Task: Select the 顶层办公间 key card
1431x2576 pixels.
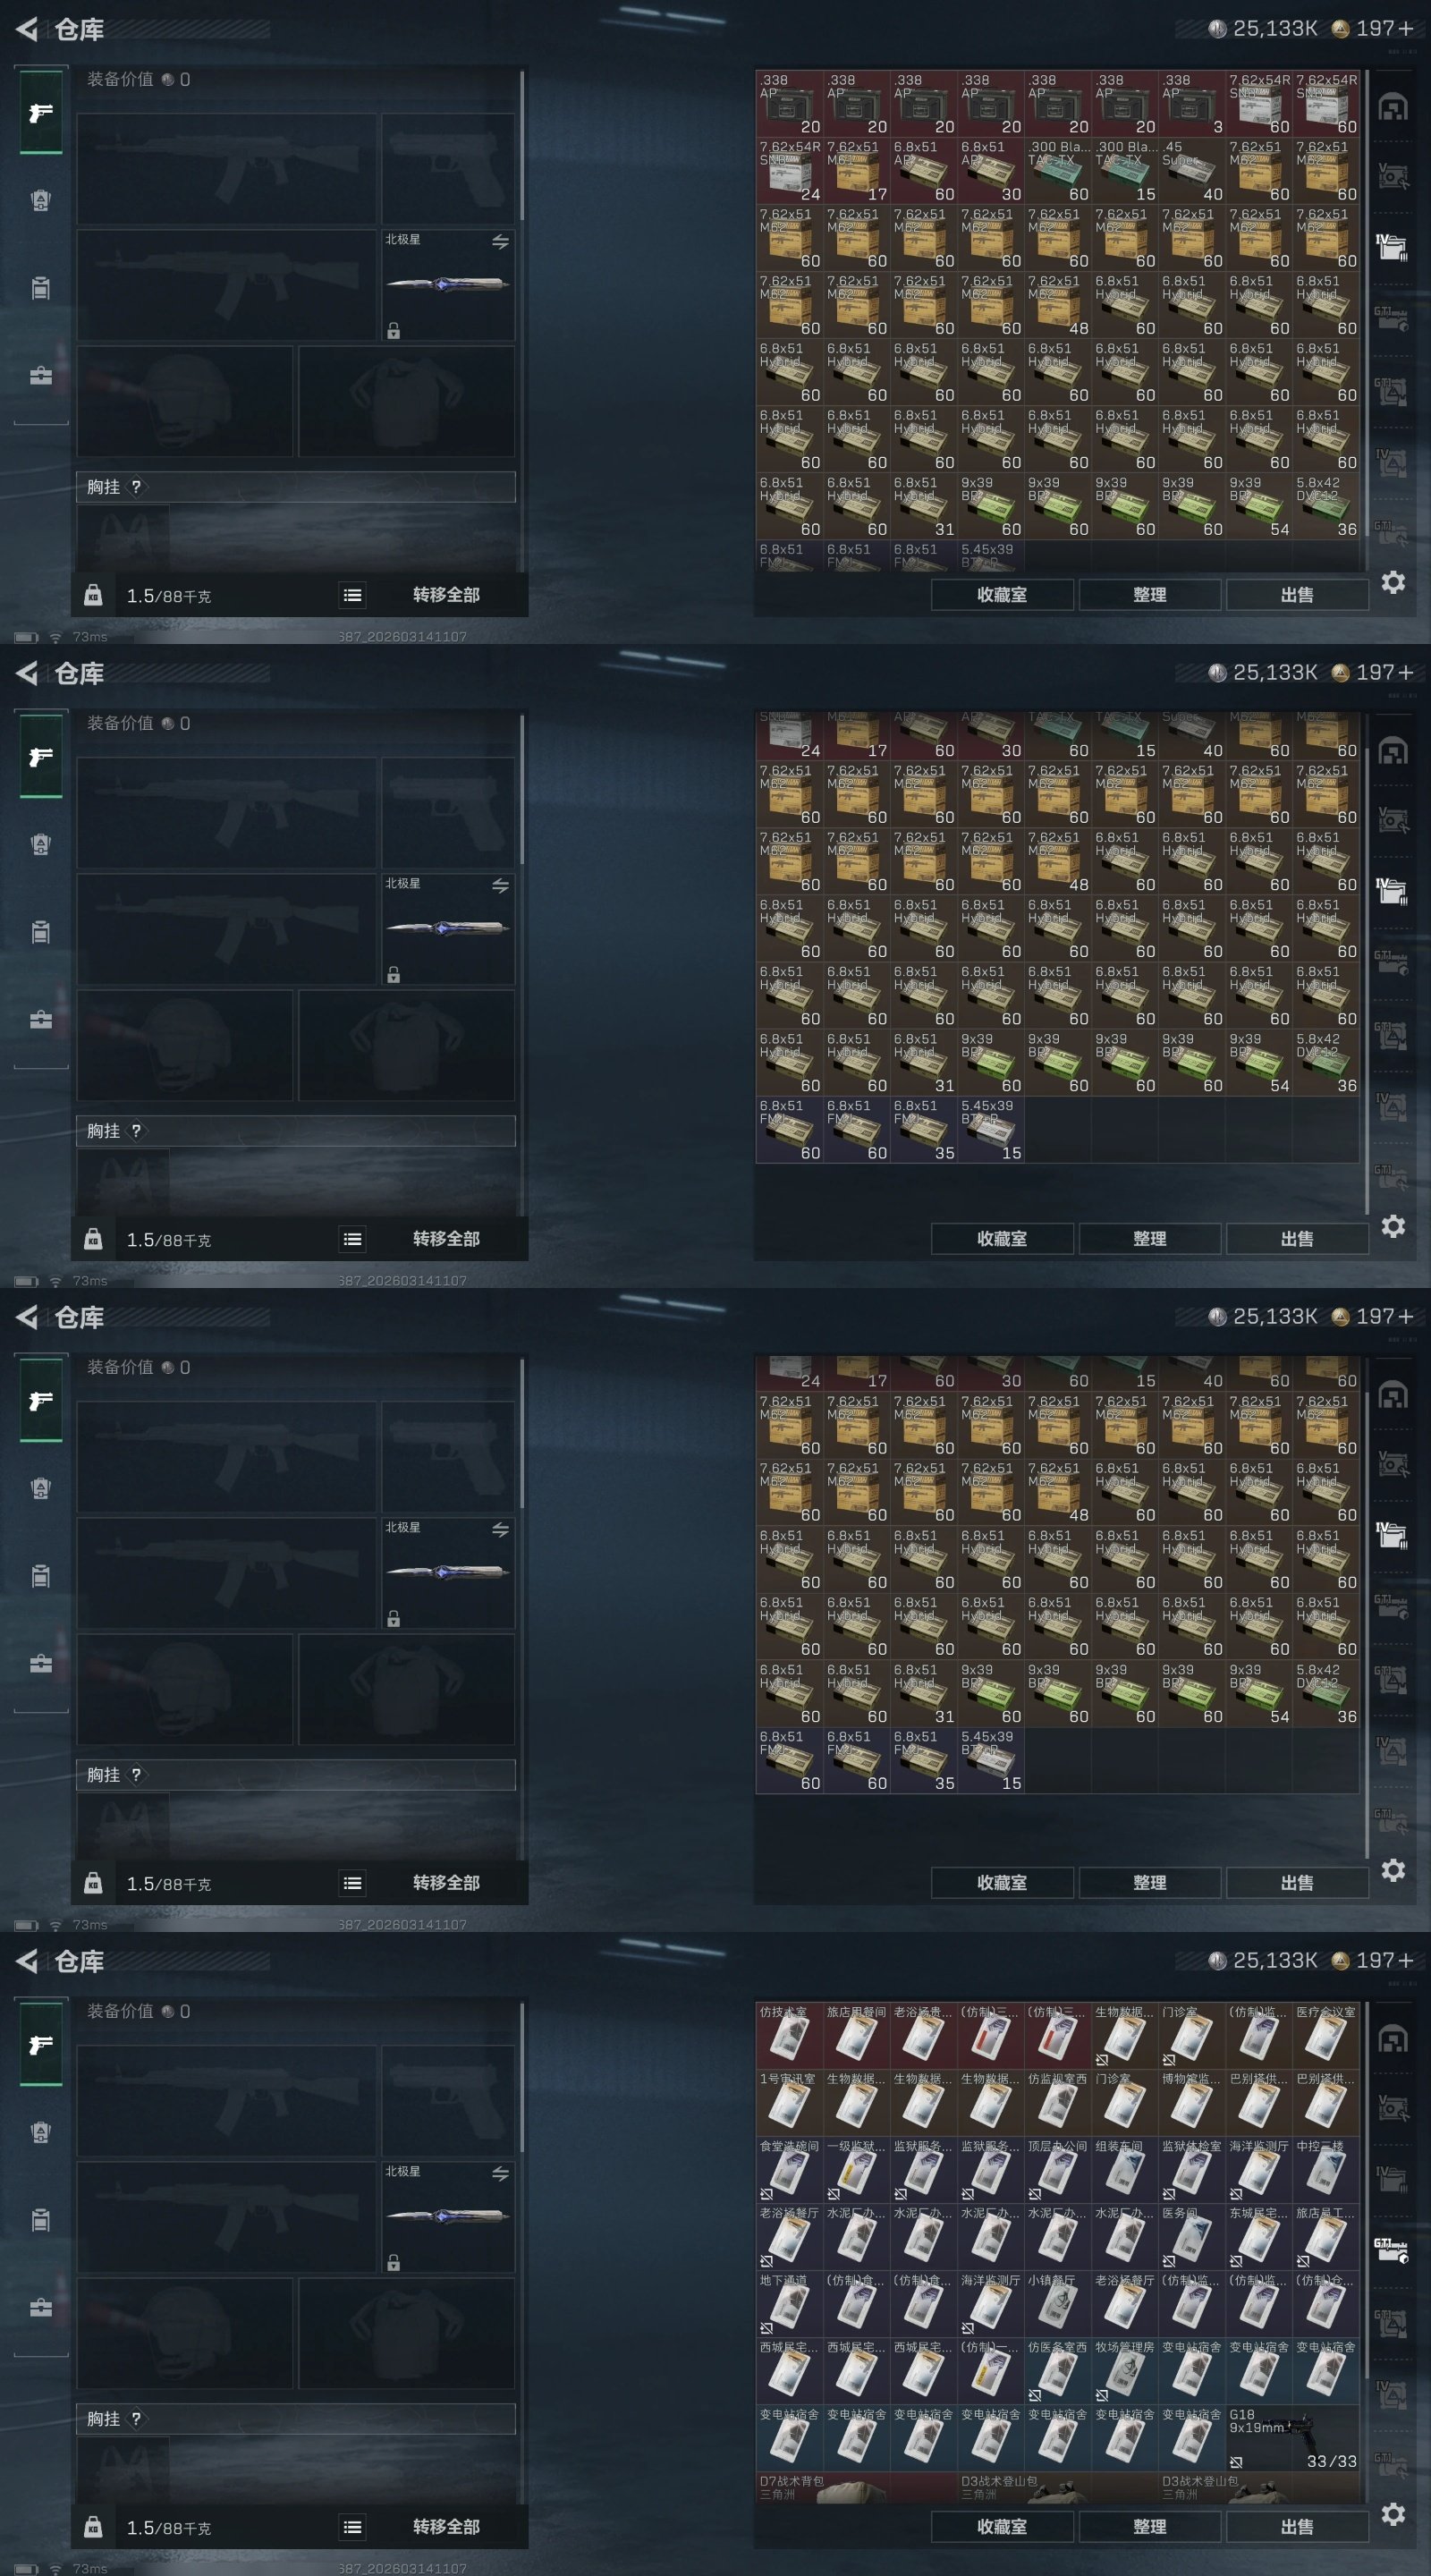Action: click(x=1058, y=2170)
